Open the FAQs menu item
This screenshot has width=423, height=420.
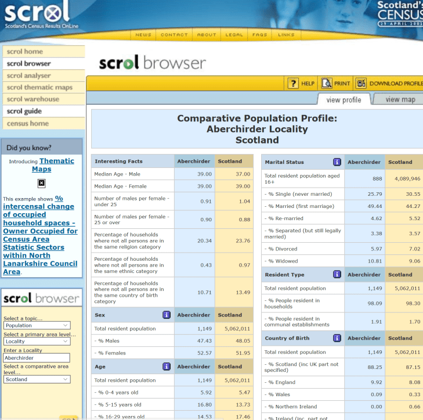[259, 35]
